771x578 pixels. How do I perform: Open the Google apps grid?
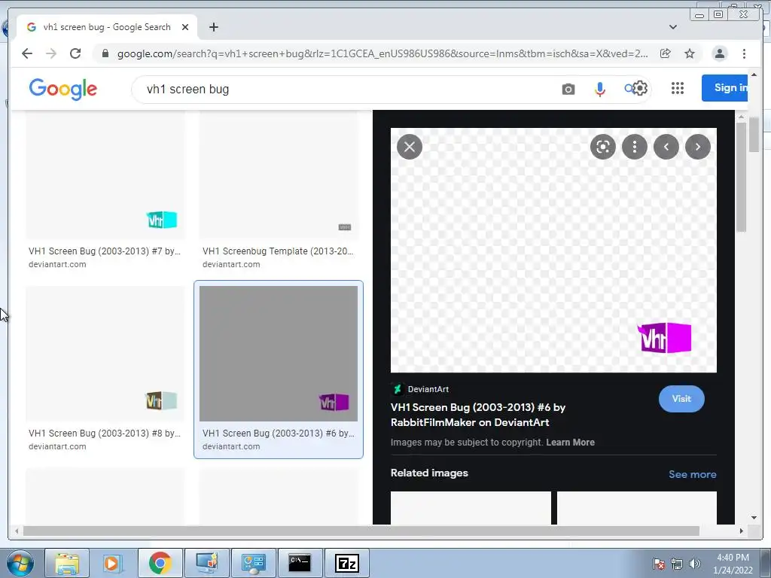678,88
